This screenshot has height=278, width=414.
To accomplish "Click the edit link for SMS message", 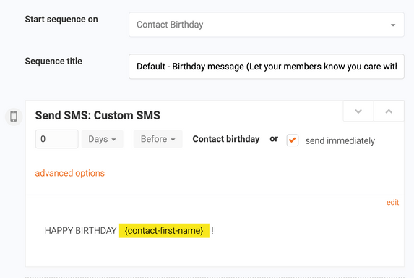I will 392,203.
